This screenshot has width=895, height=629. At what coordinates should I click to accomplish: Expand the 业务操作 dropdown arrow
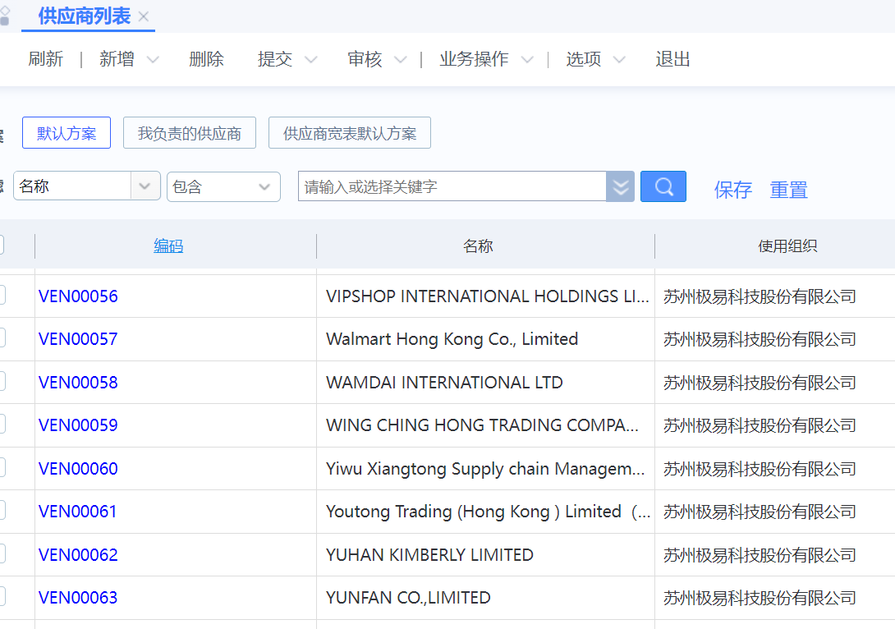click(527, 59)
